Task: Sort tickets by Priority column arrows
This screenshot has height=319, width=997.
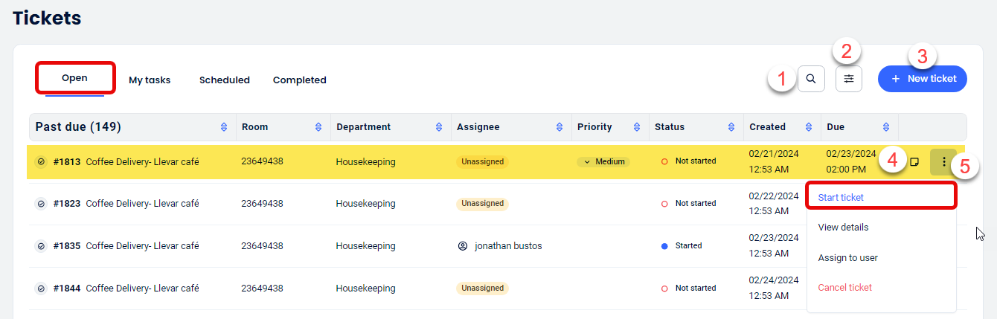Action: 636,127
